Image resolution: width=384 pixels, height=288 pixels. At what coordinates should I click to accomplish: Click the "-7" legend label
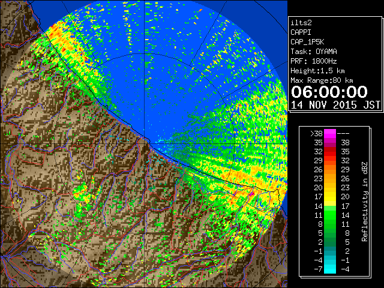318,269
